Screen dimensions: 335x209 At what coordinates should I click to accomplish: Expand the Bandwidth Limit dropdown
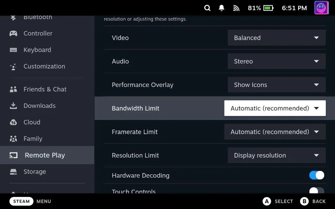[x=275, y=108]
